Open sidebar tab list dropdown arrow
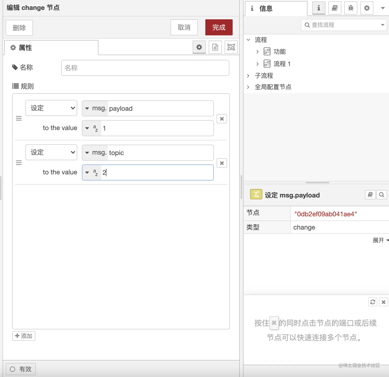 point(383,8)
